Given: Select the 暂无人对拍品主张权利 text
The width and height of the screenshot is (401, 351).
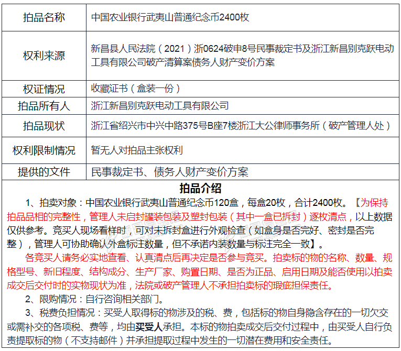Looking at the screenshot, I should [x=136, y=150].
